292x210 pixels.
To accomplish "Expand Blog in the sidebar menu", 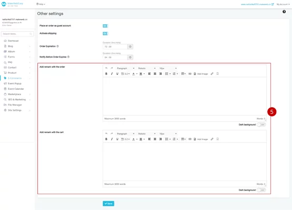I will pyautogui.click(x=17, y=46).
